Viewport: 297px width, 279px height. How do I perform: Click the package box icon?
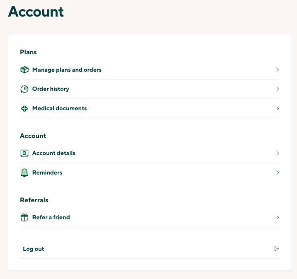tap(24, 70)
